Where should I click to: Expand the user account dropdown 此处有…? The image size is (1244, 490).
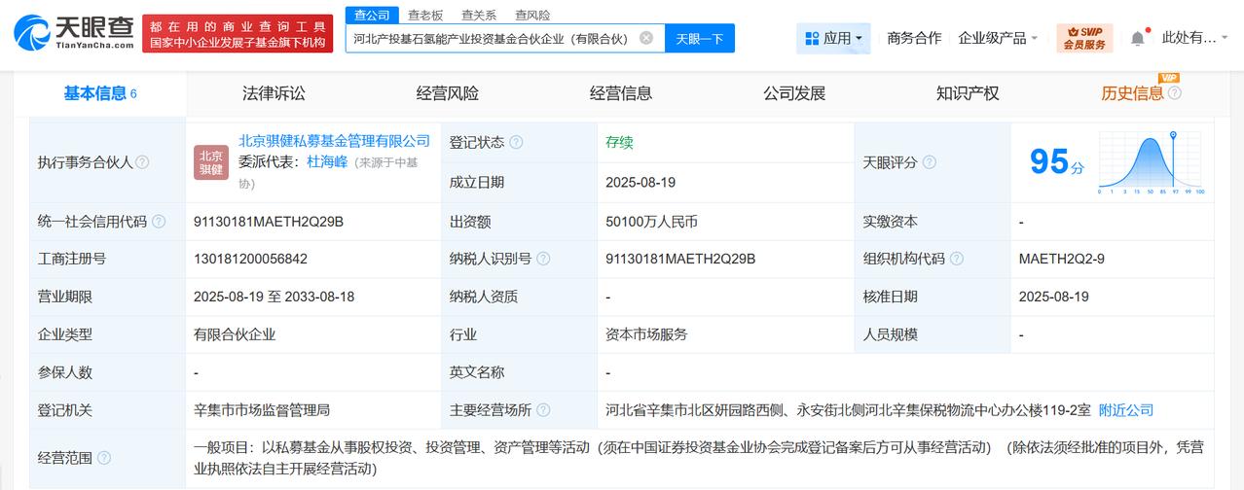click(1197, 38)
